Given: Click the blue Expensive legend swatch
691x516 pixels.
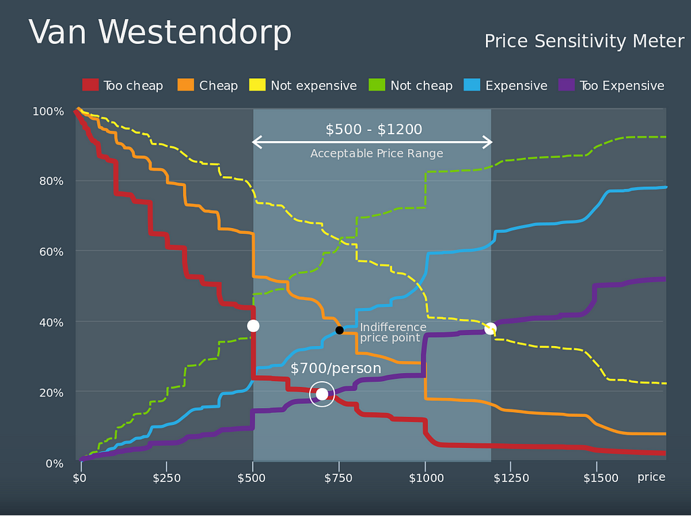Looking at the screenshot, I should click(472, 84).
